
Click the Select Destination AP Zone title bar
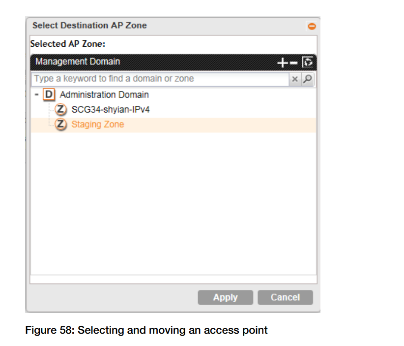tap(147, 26)
